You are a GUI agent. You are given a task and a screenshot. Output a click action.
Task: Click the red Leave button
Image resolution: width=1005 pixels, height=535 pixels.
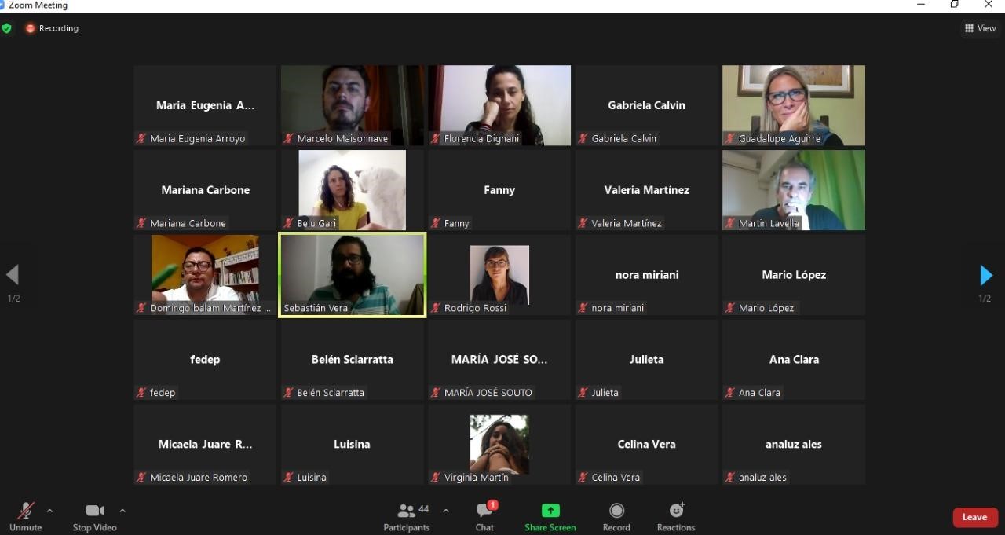975,517
